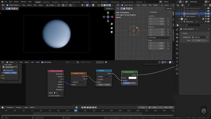This screenshot has height=119, width=211.
Task: Lock the Z rotation value in Transform panel
Action: (x=168, y=35)
